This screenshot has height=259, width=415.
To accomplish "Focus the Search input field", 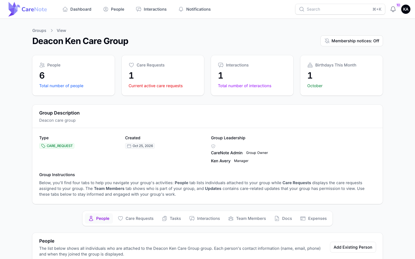I will coord(340,9).
